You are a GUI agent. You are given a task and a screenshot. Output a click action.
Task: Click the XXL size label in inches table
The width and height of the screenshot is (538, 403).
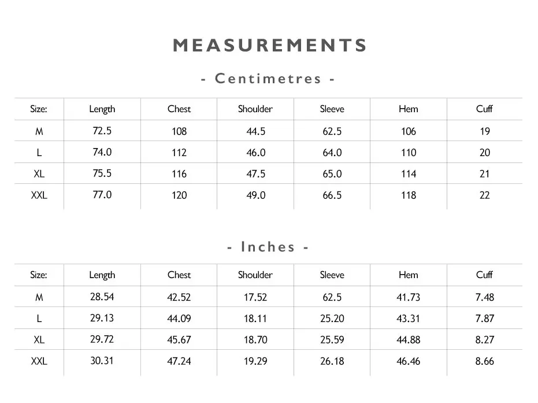point(39,361)
